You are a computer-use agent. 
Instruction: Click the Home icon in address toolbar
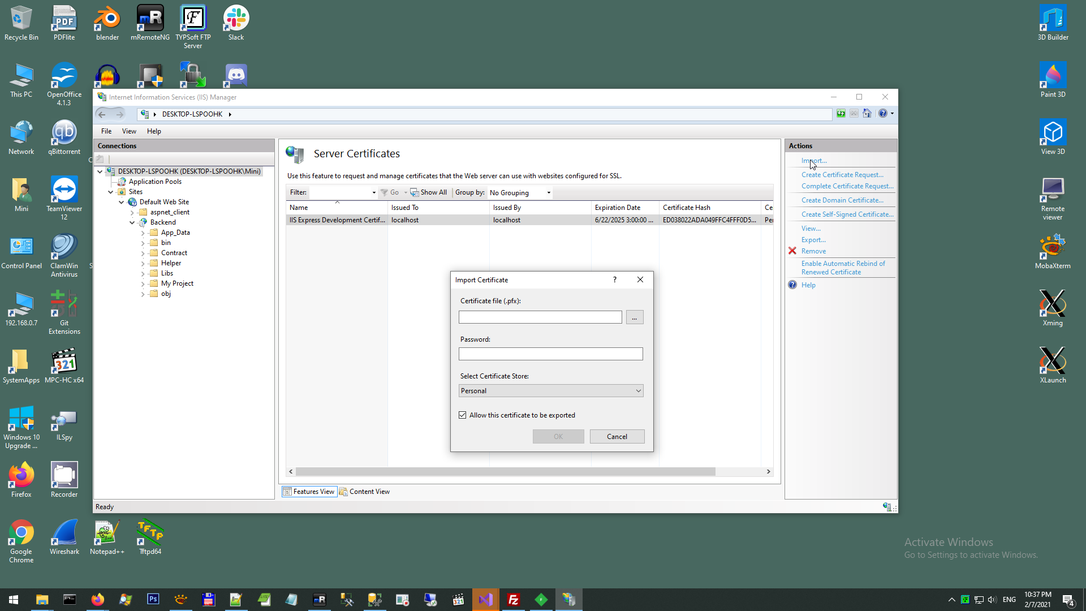coord(867,114)
